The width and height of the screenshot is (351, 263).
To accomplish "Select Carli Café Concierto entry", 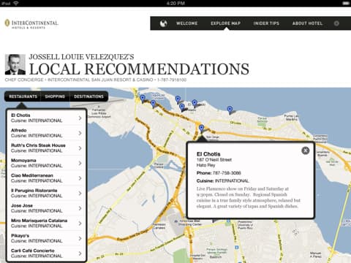I will click(x=46, y=254).
